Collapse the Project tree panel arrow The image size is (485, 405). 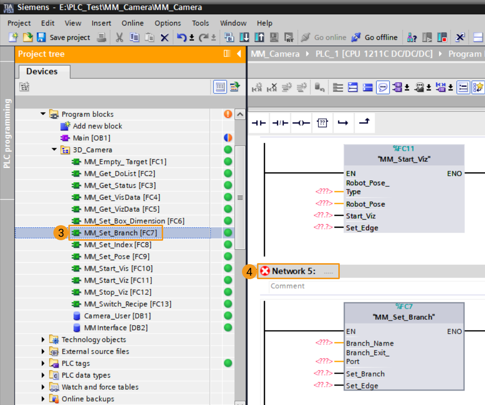click(239, 54)
